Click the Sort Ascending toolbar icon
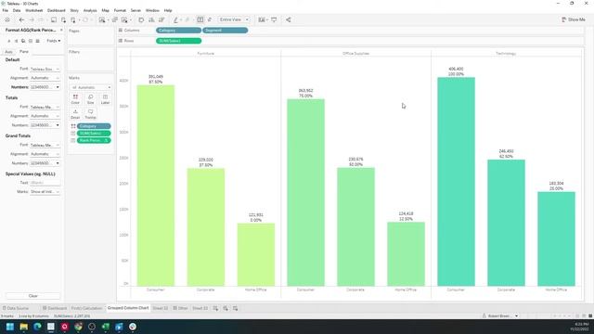The width and height of the screenshot is (594, 334). click(x=151, y=19)
